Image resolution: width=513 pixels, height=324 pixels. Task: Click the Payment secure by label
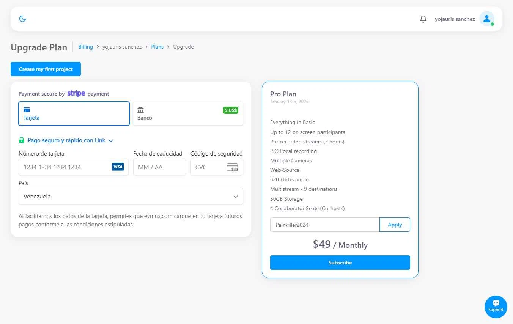tap(42, 94)
